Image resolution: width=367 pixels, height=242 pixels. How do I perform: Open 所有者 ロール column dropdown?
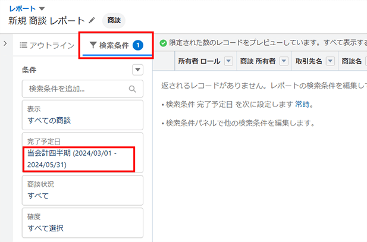click(228, 61)
